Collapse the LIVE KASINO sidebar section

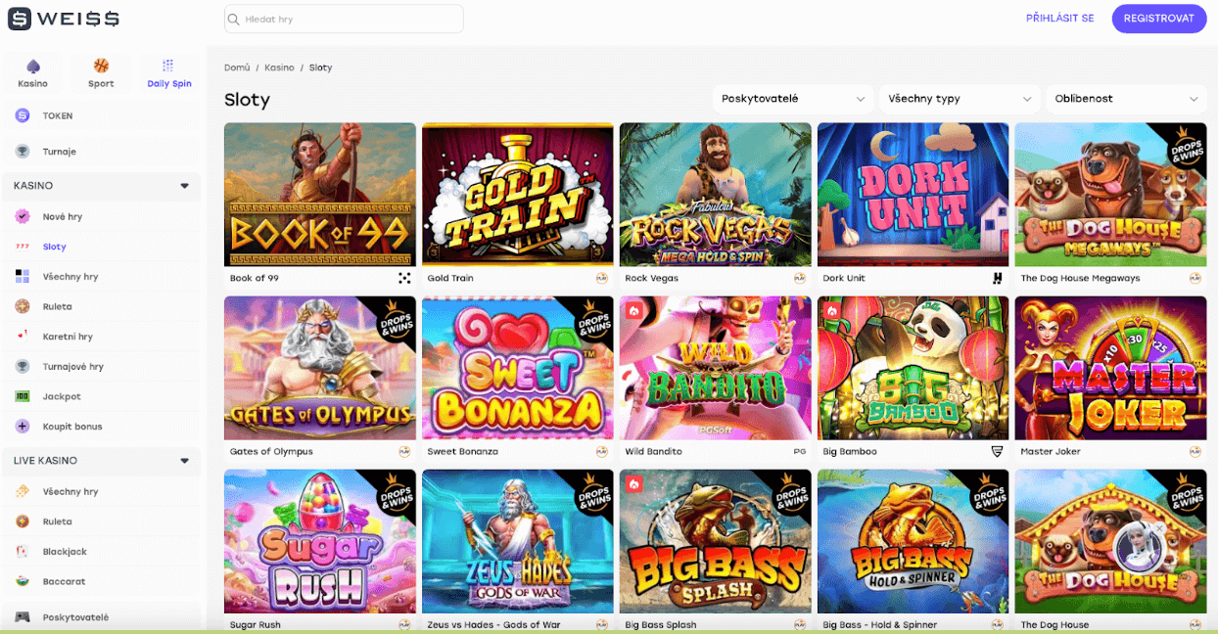pyautogui.click(x=184, y=461)
